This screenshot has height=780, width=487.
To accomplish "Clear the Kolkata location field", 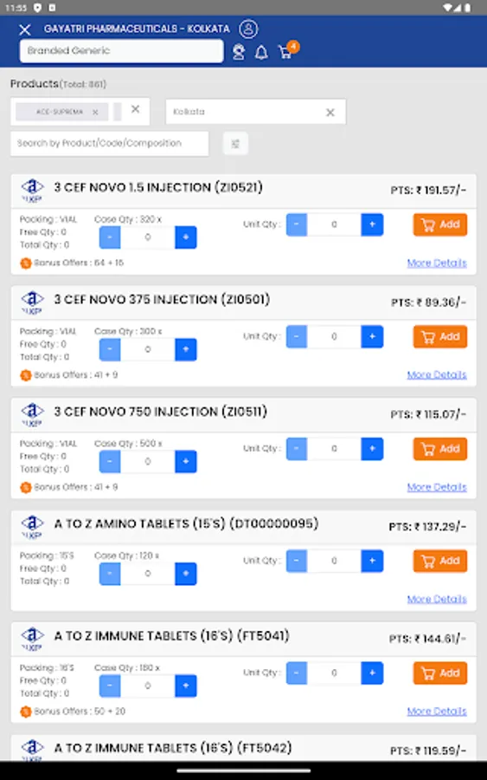I will click(x=330, y=113).
